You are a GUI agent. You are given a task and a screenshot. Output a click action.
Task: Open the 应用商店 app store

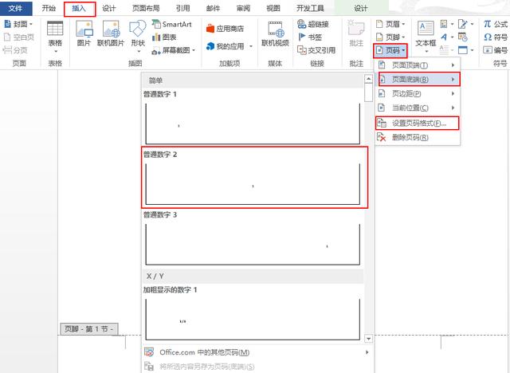(225, 29)
